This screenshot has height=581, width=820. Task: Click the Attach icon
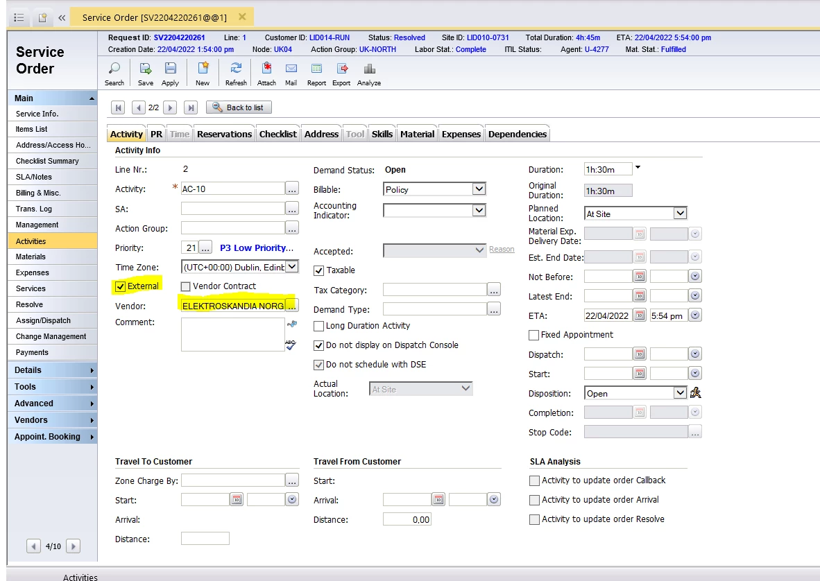[266, 69]
